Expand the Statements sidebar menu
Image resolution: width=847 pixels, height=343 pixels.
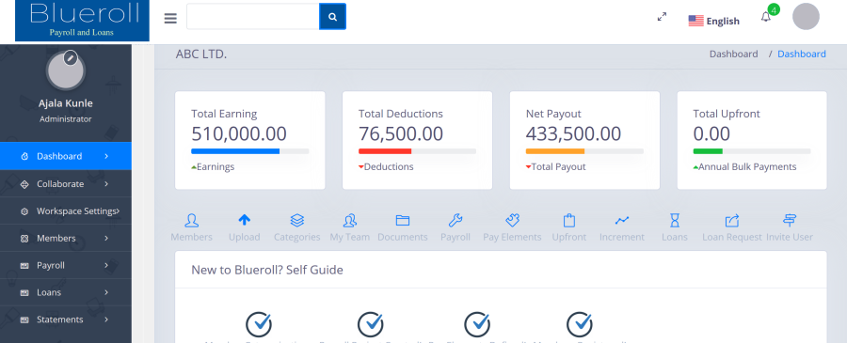point(66,320)
